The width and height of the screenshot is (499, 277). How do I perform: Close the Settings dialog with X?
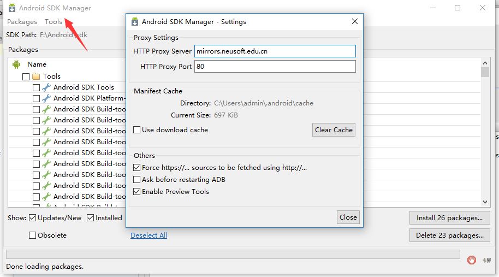tap(355, 21)
